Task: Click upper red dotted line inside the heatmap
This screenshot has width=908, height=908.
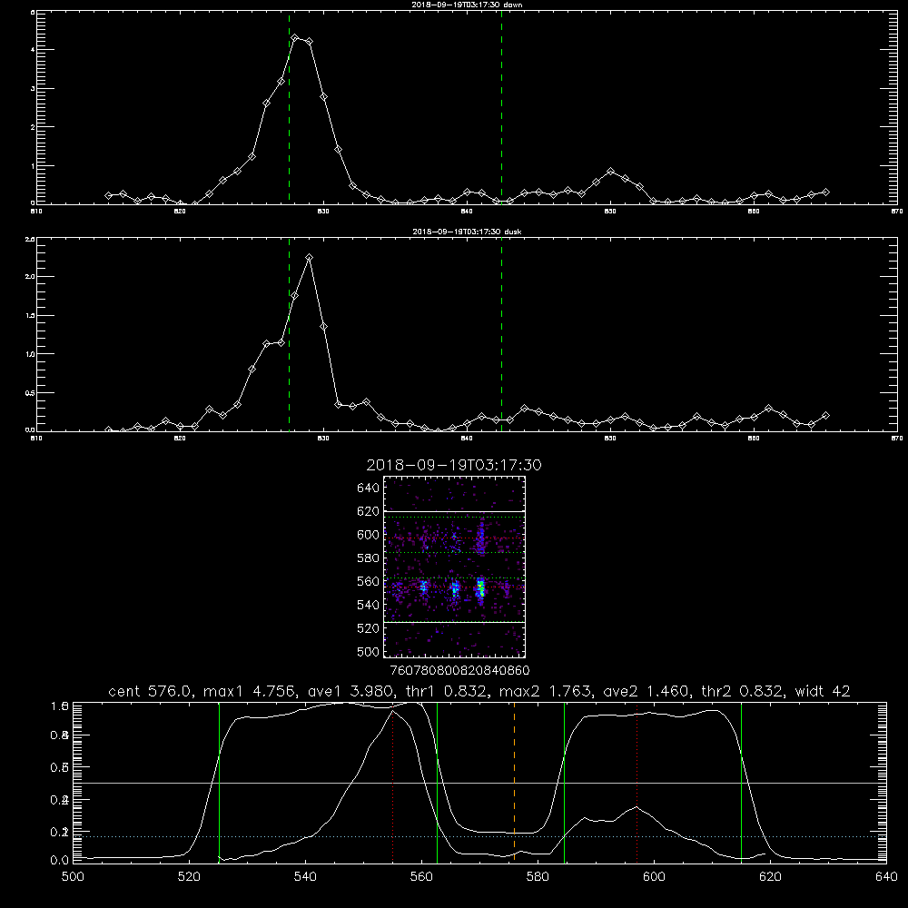Action: pyautogui.click(x=454, y=538)
